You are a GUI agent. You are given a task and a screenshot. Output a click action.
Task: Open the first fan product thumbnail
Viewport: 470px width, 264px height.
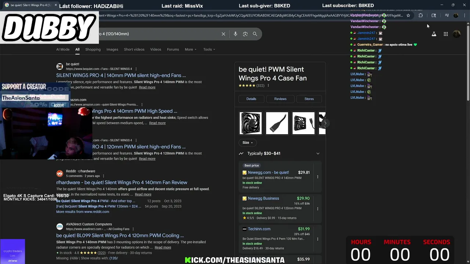[250, 123]
